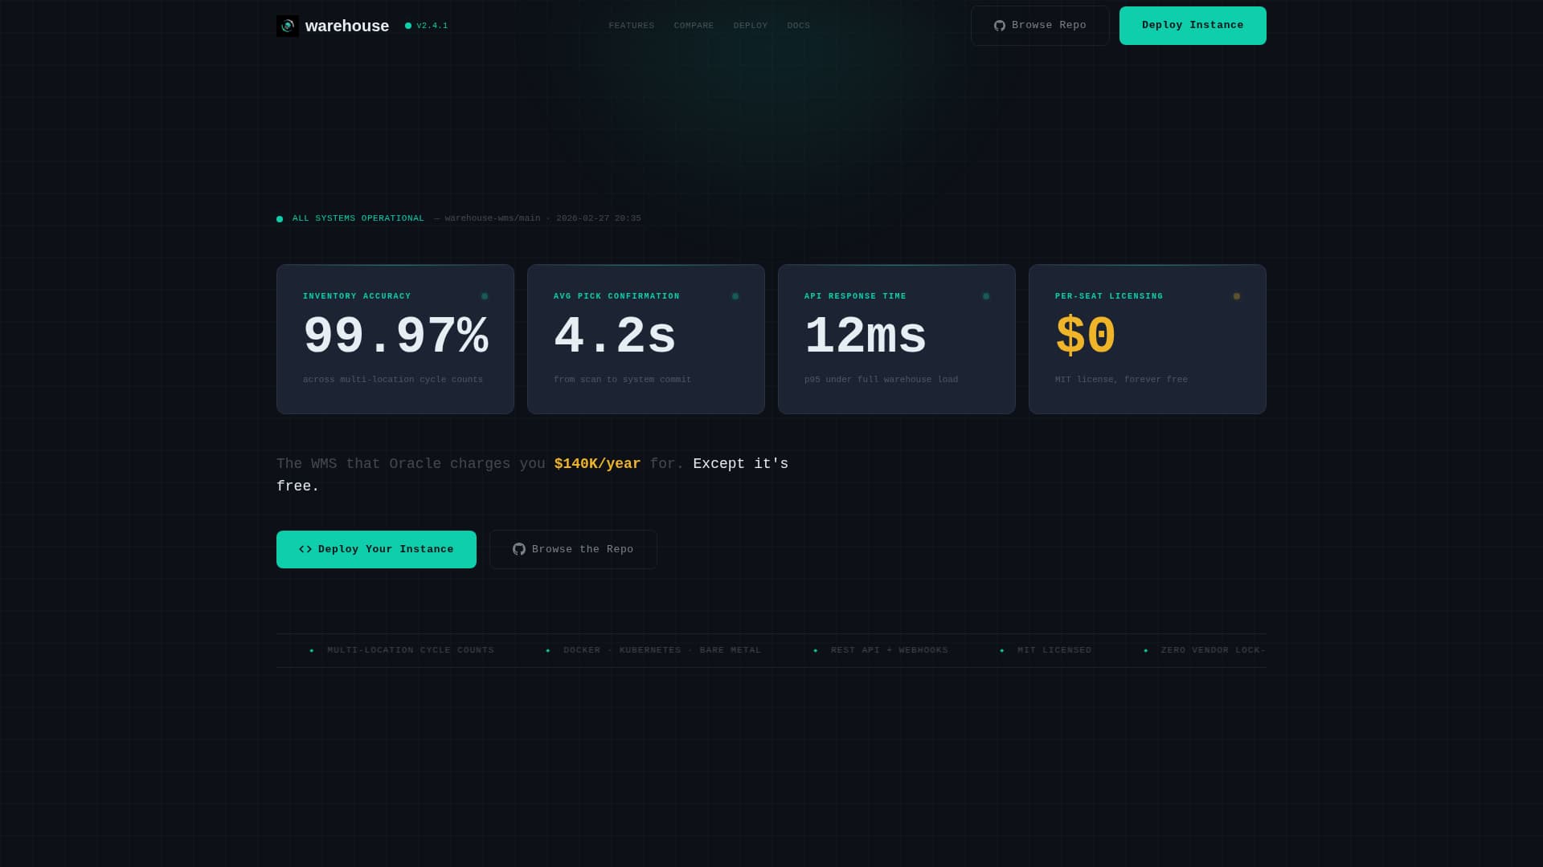The height and width of the screenshot is (867, 1543).
Task: Click the 2026-02-27 20:35 timestamp
Action: pos(599,218)
